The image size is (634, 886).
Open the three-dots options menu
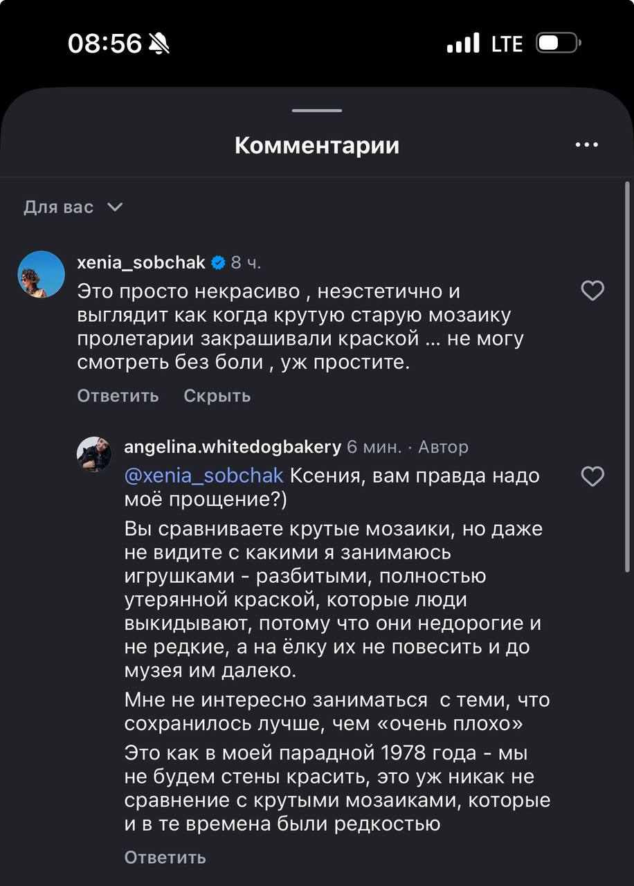[586, 145]
